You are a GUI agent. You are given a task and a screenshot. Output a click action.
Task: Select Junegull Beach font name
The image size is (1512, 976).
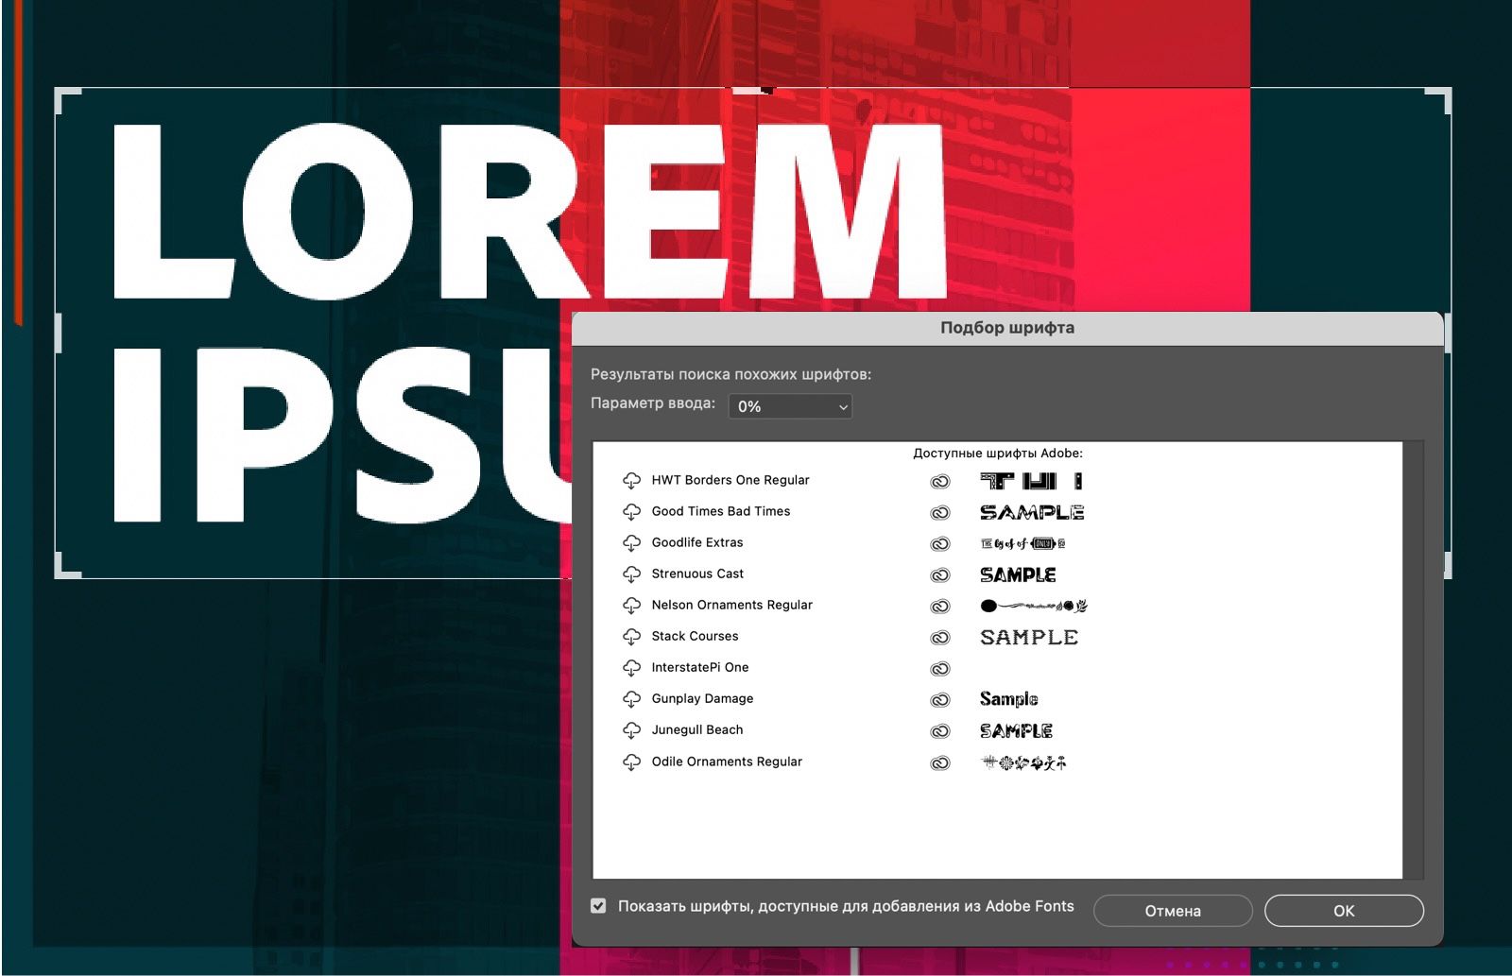tap(697, 729)
